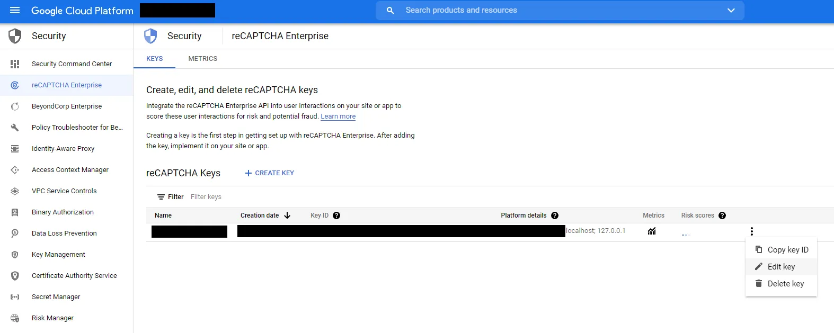This screenshot has width=834, height=333.
Task: Follow the Learn more link
Action: point(338,116)
